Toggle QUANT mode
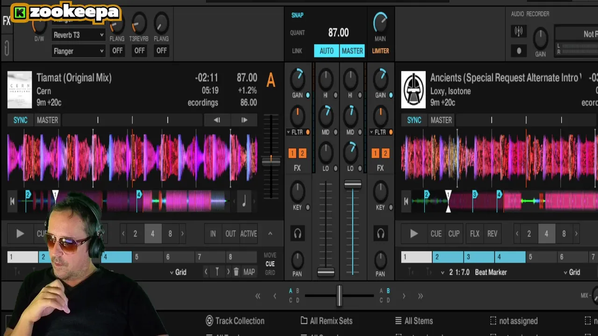The height and width of the screenshot is (336, 598). point(298,33)
